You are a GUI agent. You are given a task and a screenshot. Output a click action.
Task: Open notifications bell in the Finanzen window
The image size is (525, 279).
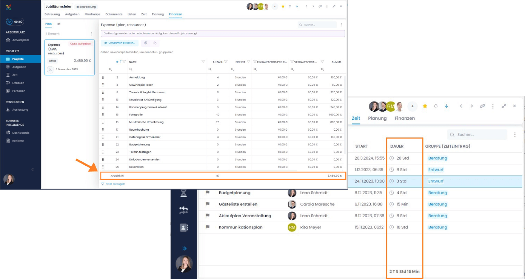tap(290, 6)
